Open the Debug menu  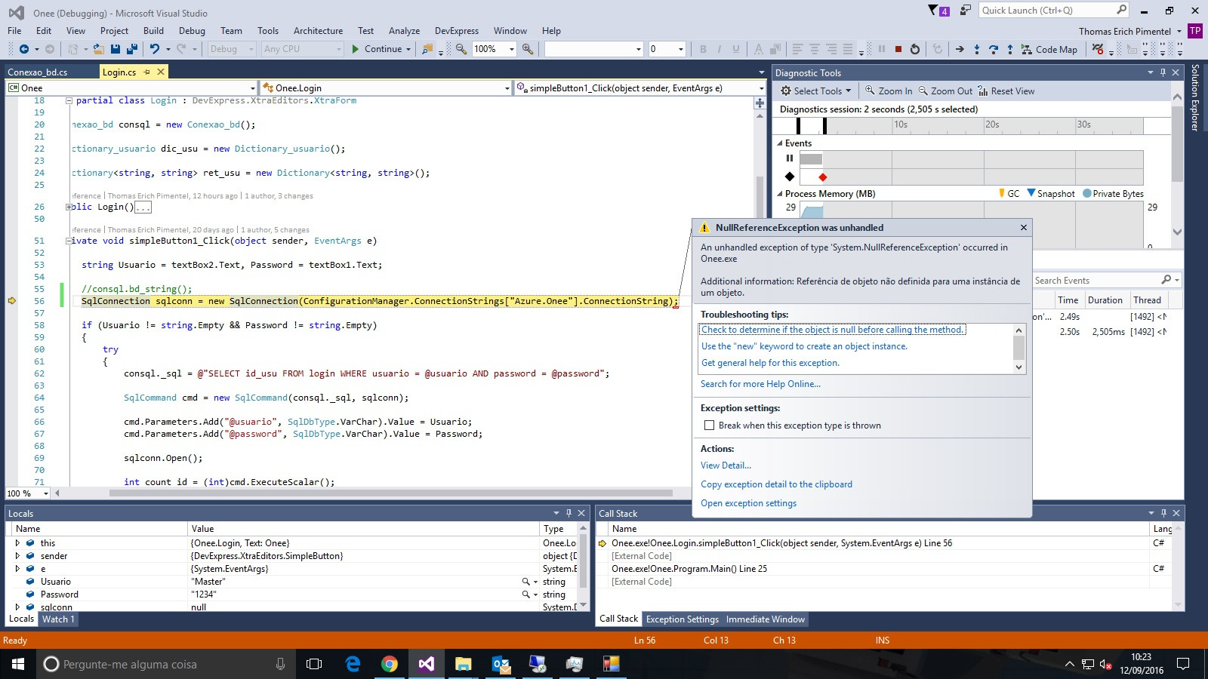point(192,31)
